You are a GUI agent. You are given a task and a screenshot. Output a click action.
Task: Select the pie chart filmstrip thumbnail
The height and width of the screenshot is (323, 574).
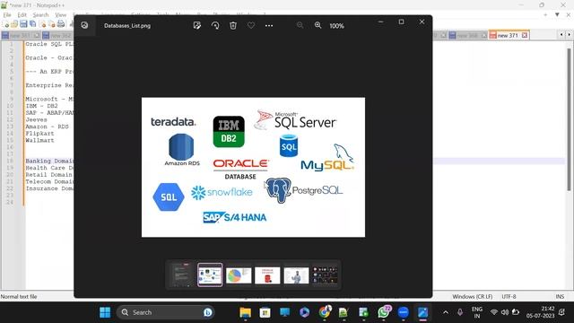tap(239, 275)
